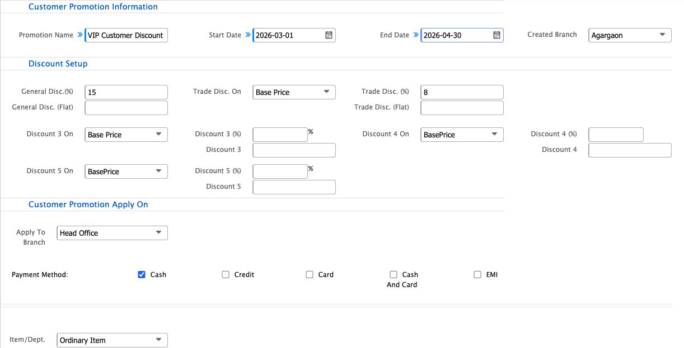Open the Discount 3 On dropdown
684x348 pixels.
click(126, 135)
